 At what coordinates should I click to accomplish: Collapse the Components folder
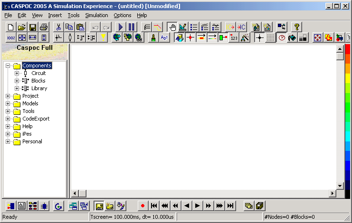point(8,65)
